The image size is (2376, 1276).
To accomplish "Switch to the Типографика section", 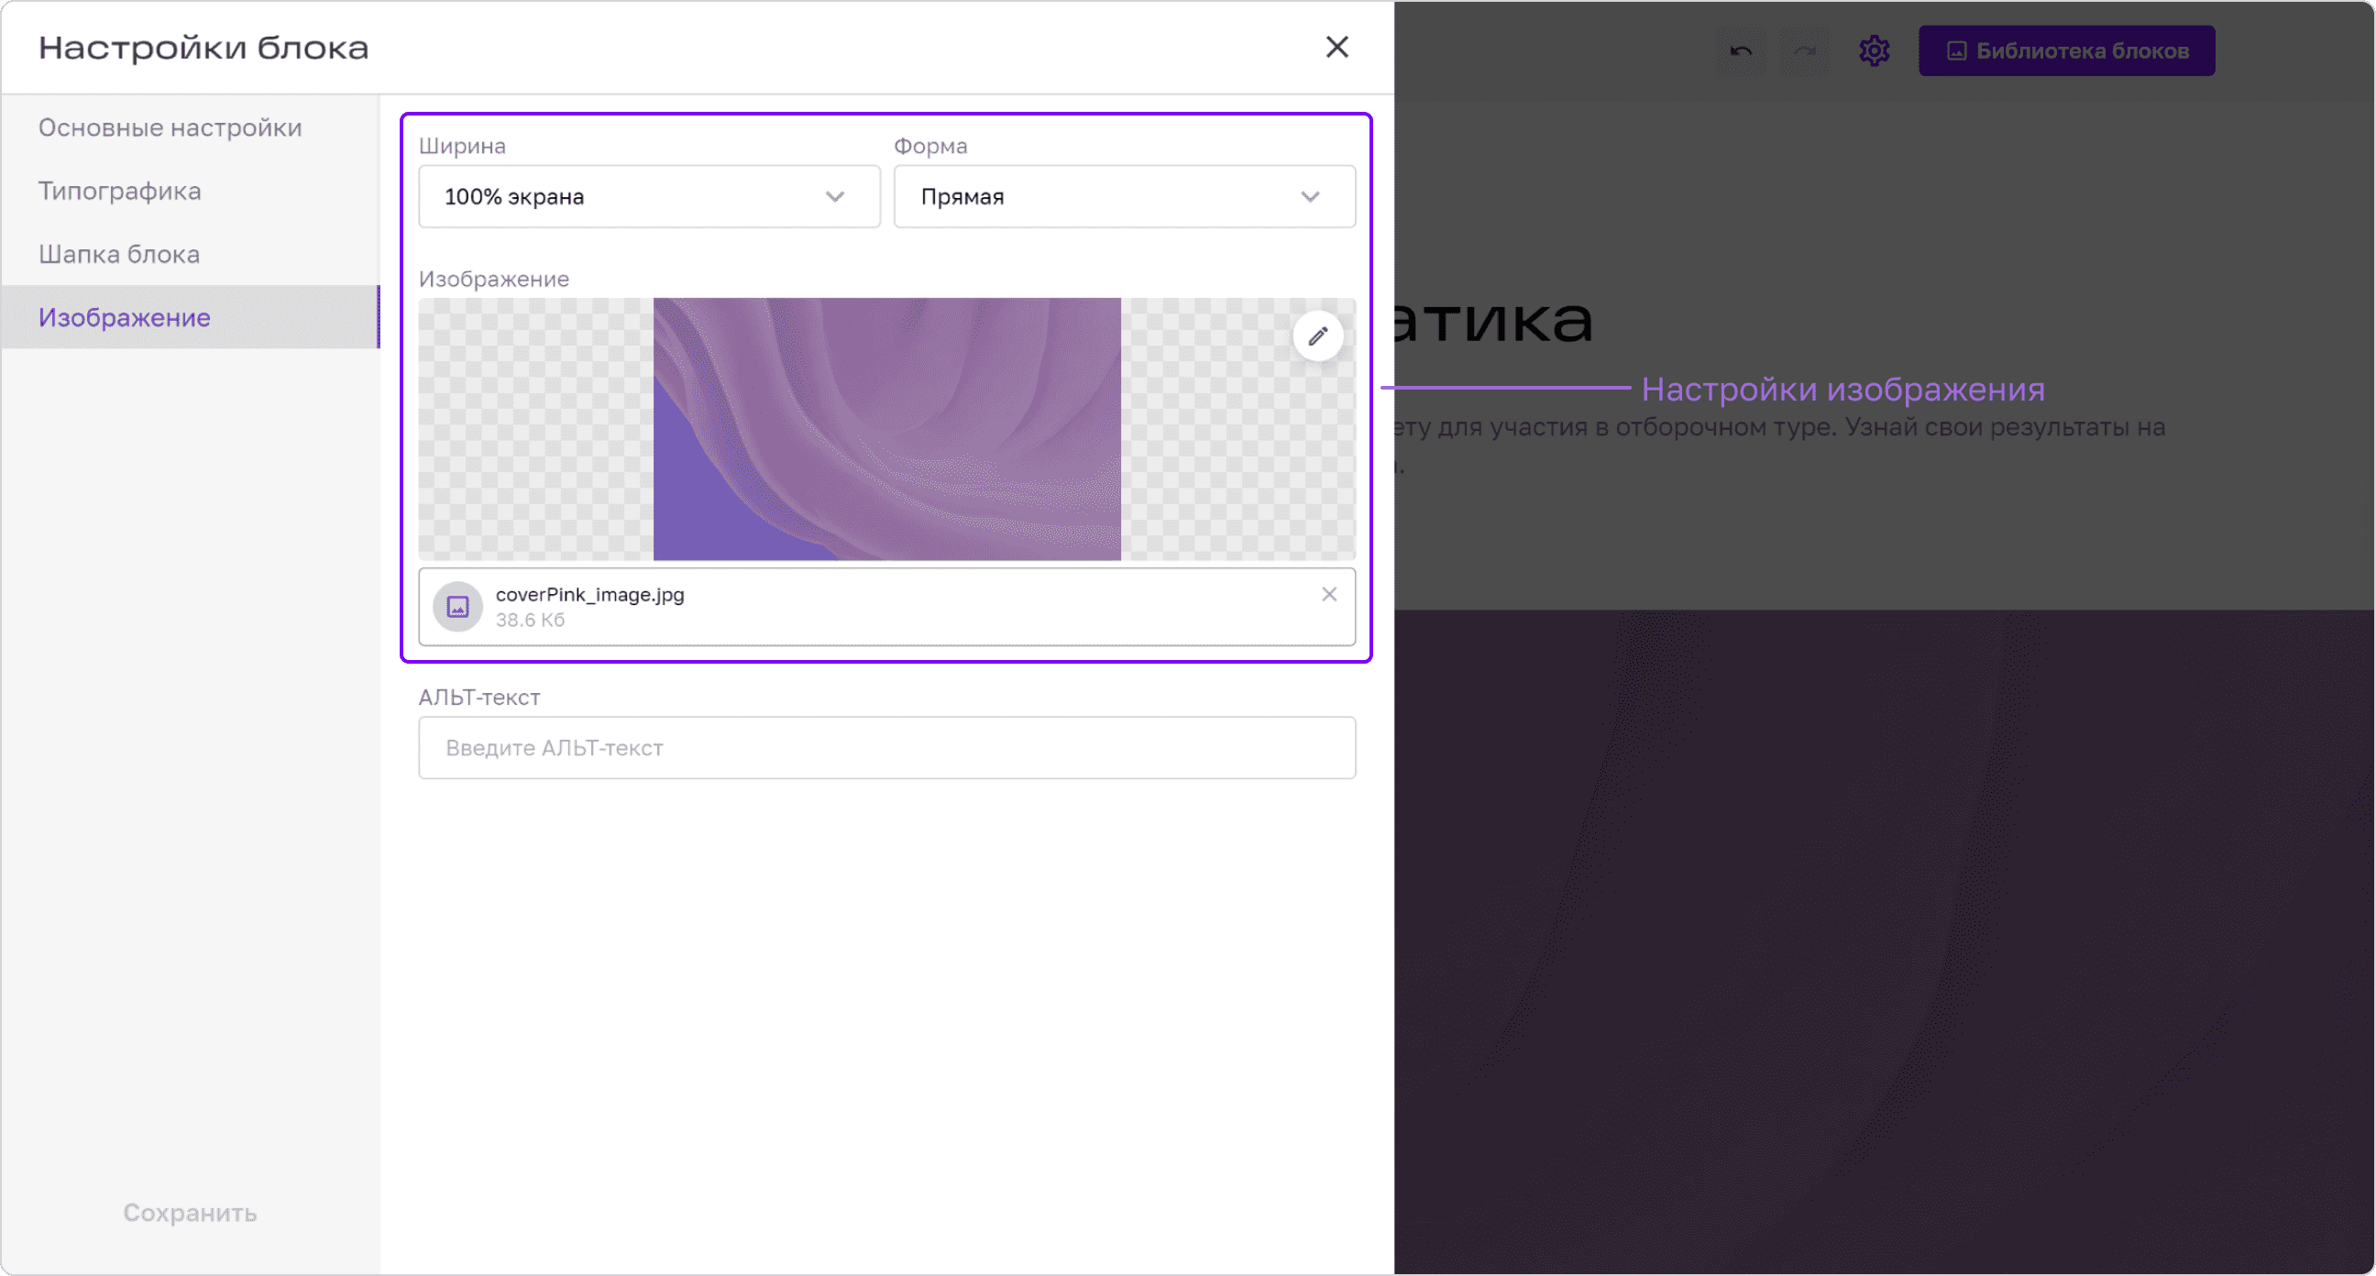I will (x=190, y=191).
